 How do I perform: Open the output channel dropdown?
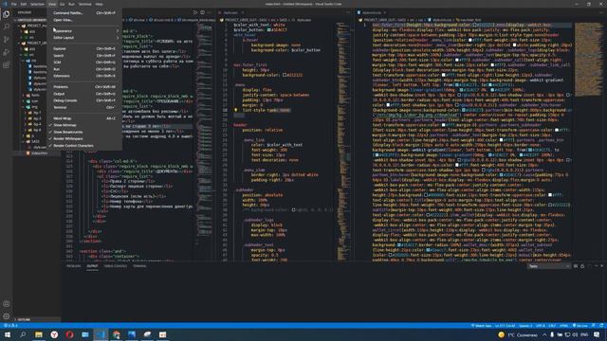549,266
